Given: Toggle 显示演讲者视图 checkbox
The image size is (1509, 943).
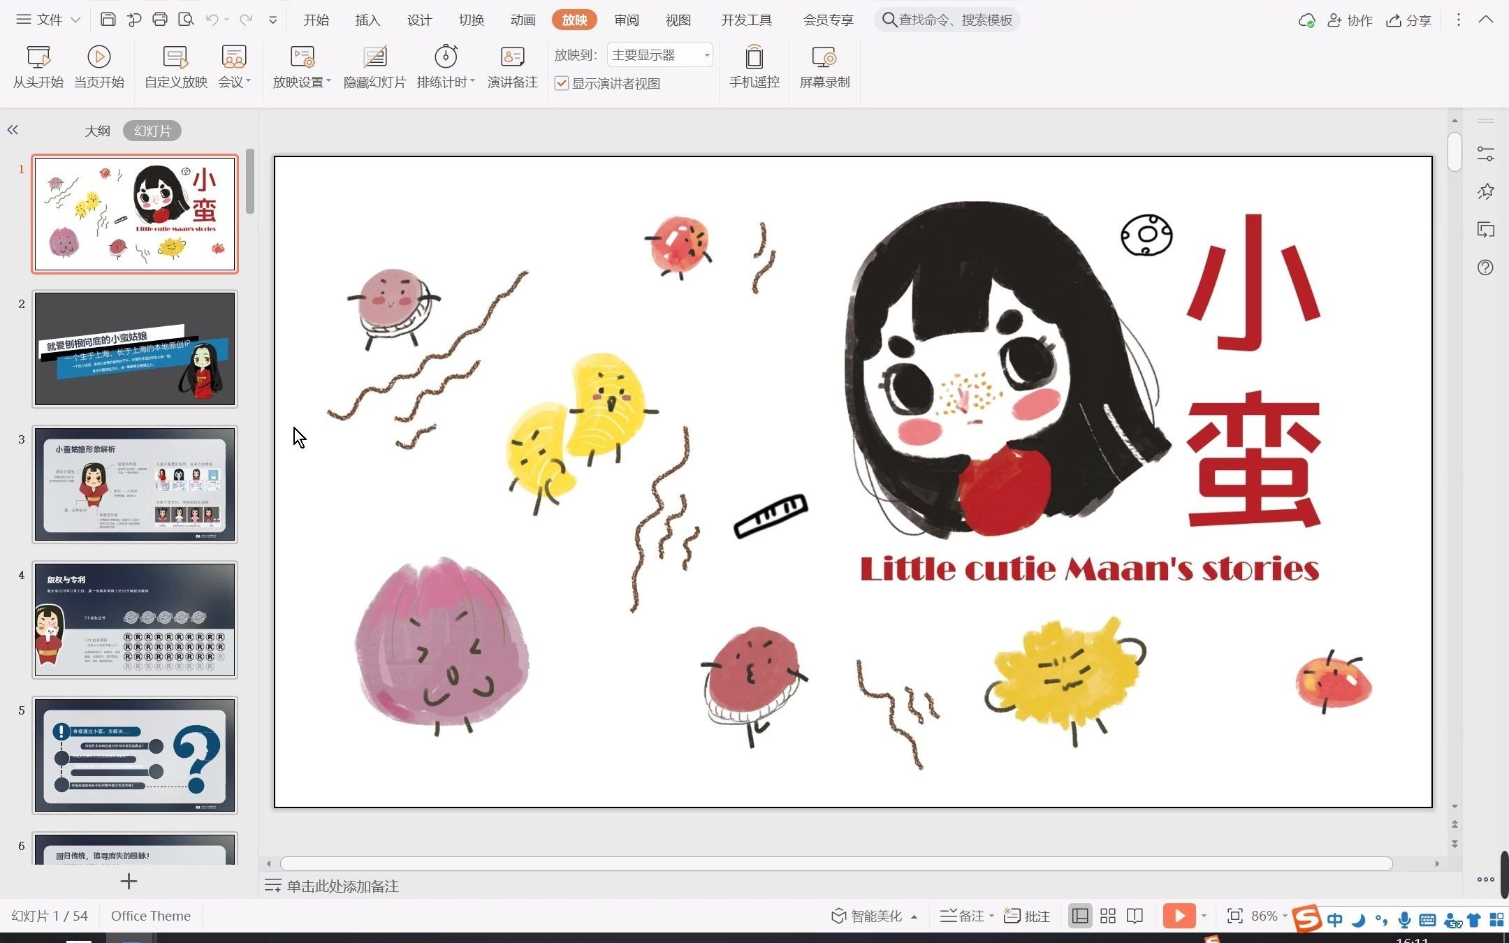Looking at the screenshot, I should tap(561, 83).
